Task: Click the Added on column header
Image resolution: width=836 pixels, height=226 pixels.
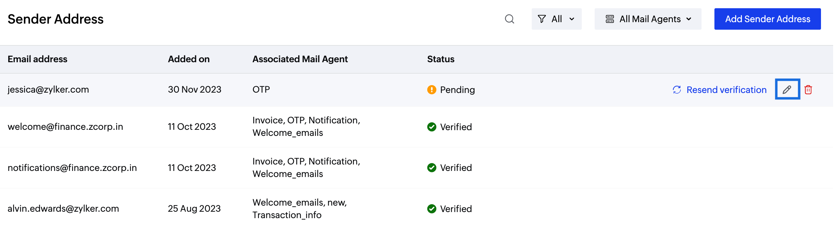Action: 189,59
